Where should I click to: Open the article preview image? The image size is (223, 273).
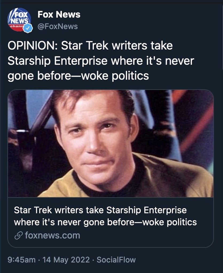pos(111,144)
